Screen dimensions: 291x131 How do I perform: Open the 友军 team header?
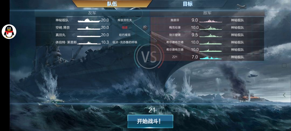point(92,13)
